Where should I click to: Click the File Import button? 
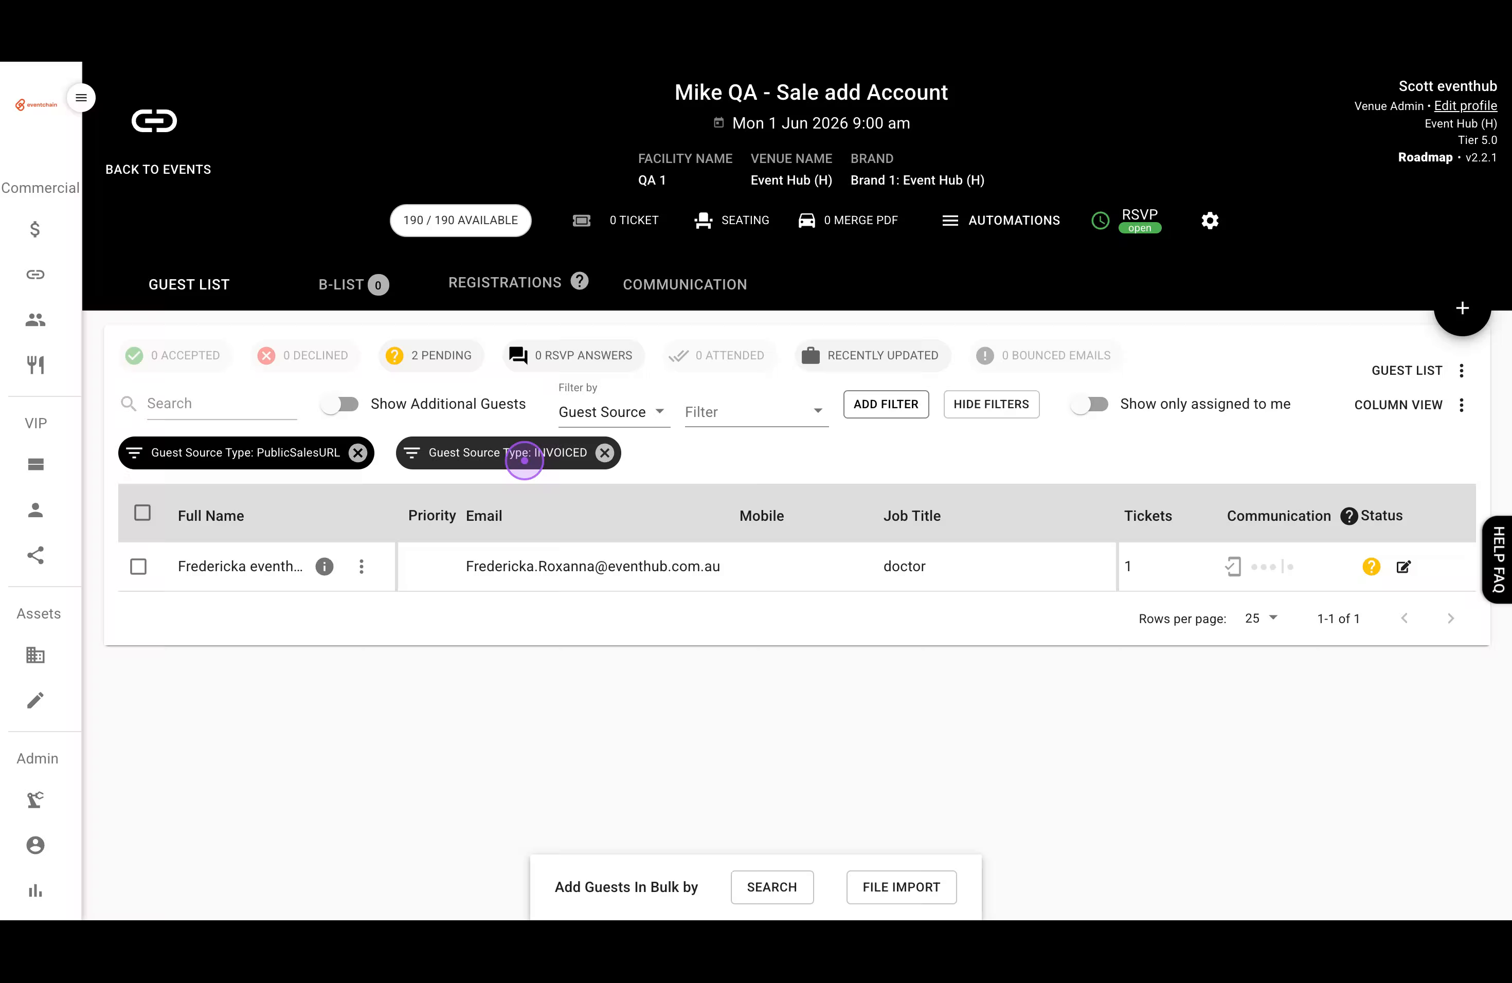(x=901, y=887)
